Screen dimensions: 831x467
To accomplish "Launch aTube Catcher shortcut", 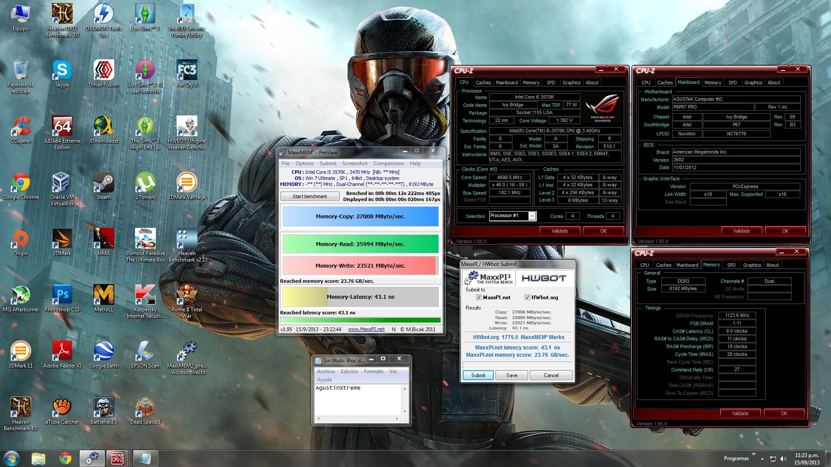I will [x=62, y=411].
